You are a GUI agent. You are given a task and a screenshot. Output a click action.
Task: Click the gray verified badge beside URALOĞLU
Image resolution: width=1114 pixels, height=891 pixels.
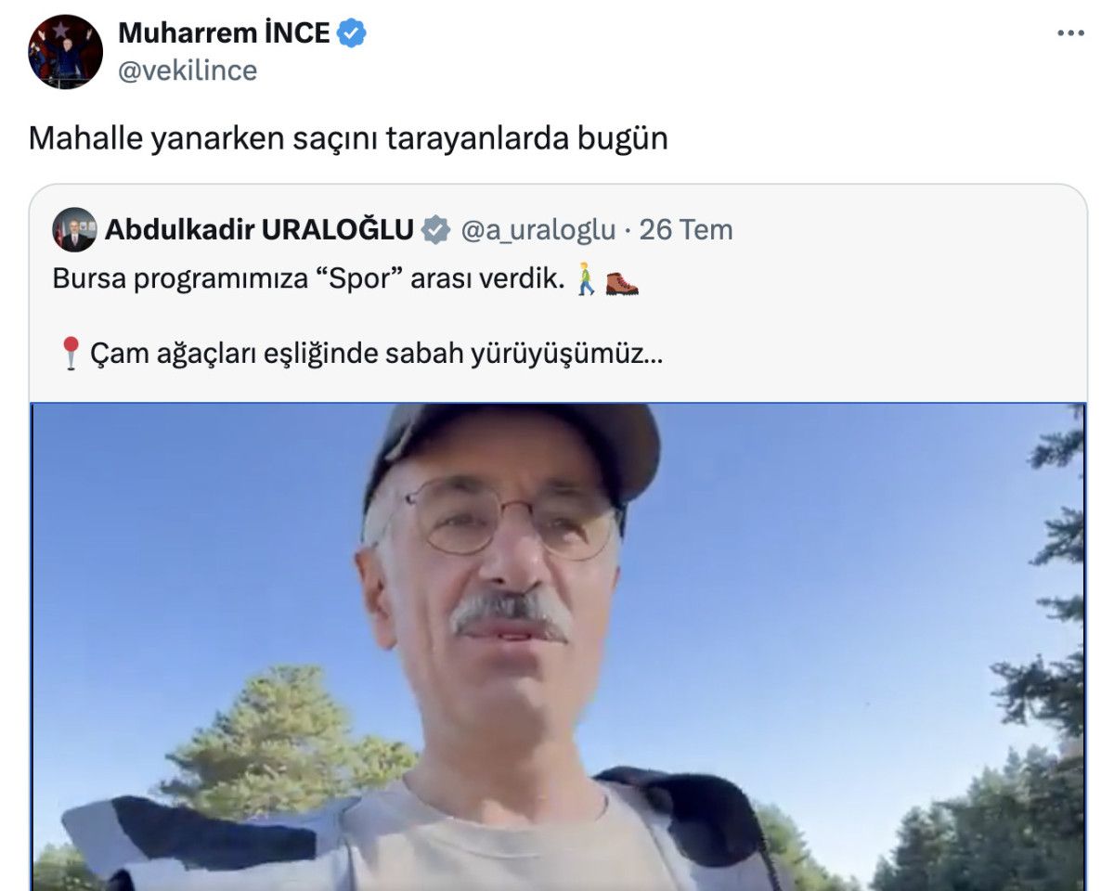435,229
